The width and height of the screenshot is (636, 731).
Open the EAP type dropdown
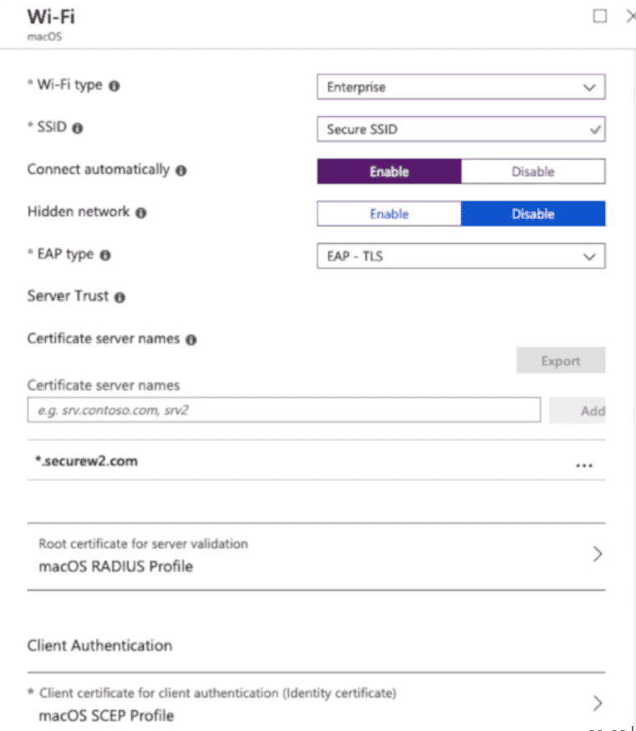(461, 256)
